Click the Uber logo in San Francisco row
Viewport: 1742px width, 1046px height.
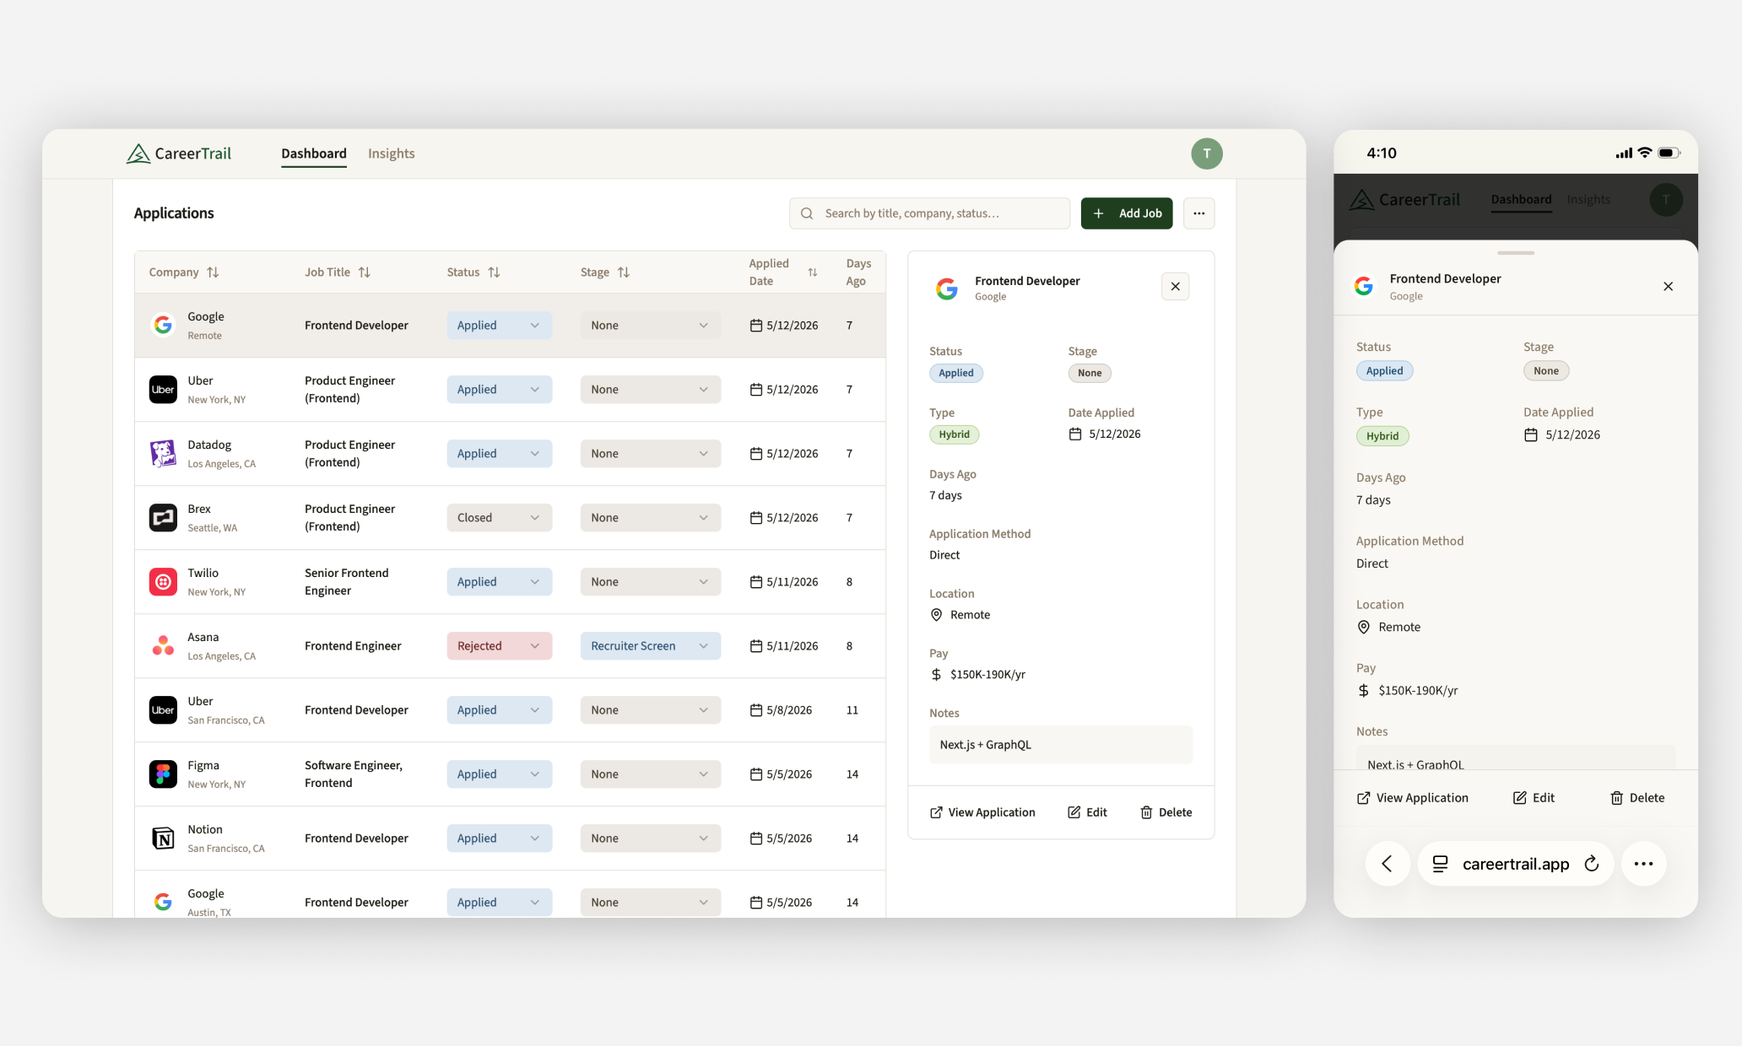[163, 709]
